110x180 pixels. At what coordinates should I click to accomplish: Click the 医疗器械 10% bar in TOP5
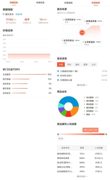tap(21, 79)
